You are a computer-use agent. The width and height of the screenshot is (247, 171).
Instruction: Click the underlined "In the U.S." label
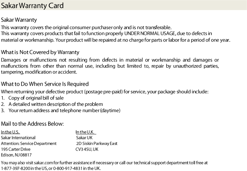coord(10,132)
